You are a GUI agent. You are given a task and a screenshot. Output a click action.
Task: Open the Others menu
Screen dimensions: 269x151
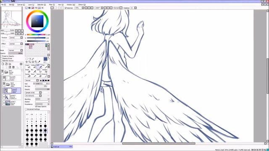click(82, 5)
